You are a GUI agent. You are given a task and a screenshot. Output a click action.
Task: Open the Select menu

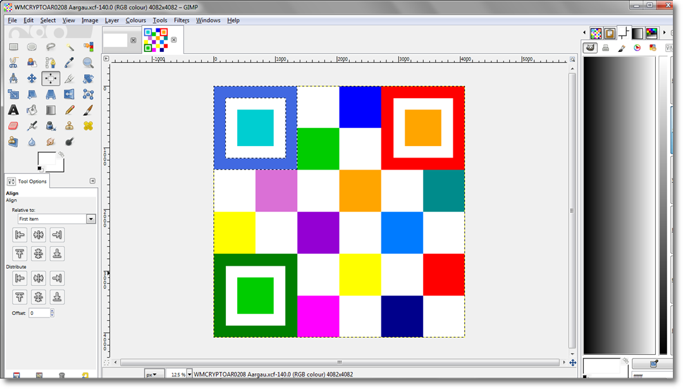coord(48,20)
